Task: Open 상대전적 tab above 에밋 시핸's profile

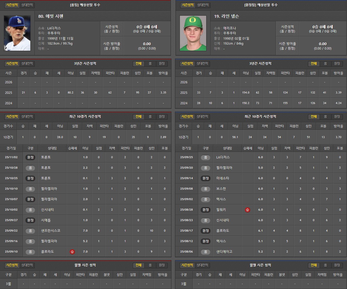Action: pyautogui.click(x=27, y=5)
